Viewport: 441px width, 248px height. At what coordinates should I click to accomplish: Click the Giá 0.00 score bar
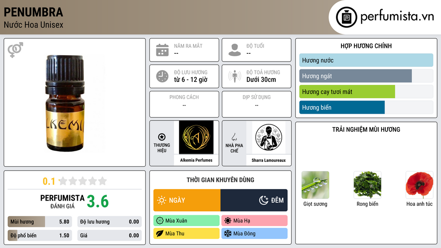click(109, 236)
